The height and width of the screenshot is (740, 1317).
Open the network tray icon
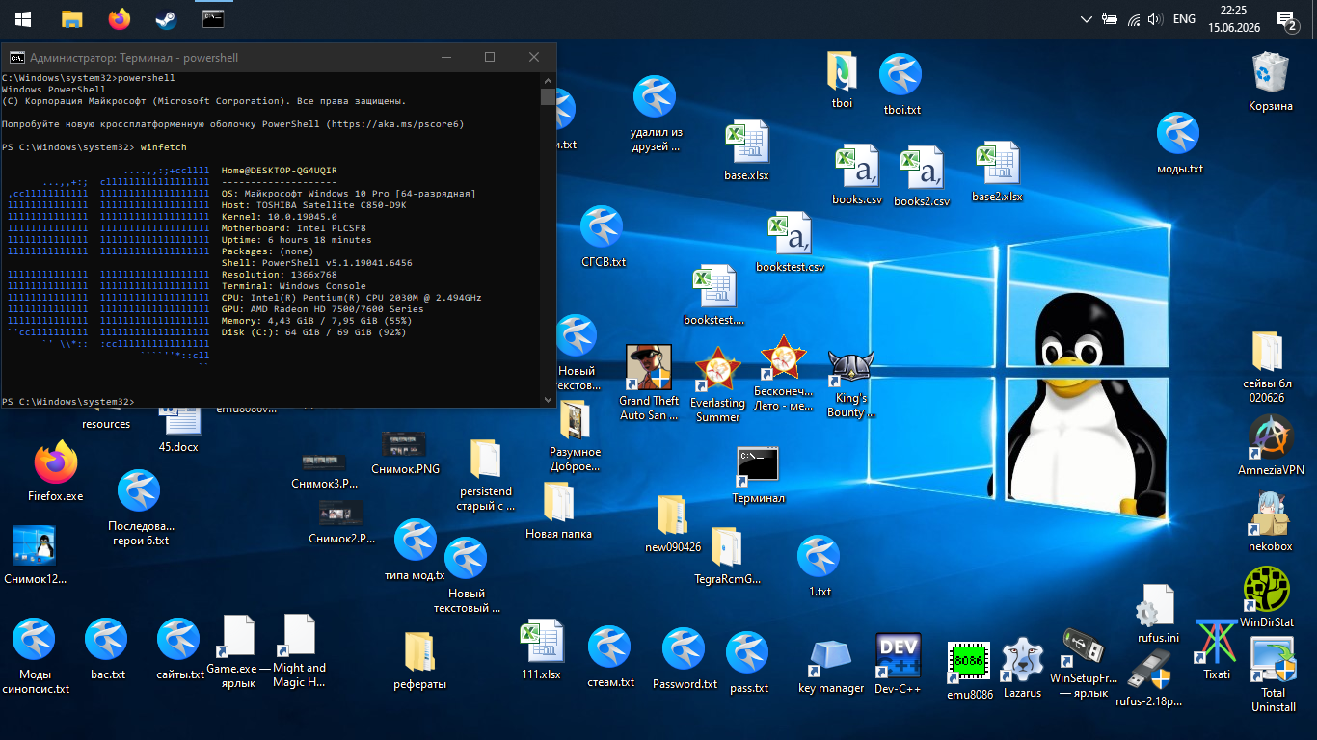pyautogui.click(x=1133, y=18)
